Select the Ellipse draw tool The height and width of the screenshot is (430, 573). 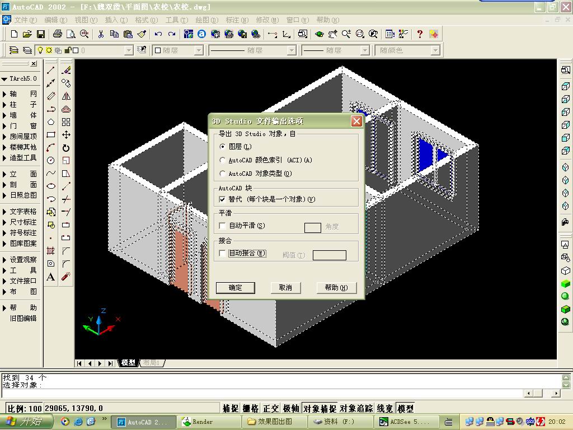coord(51,186)
